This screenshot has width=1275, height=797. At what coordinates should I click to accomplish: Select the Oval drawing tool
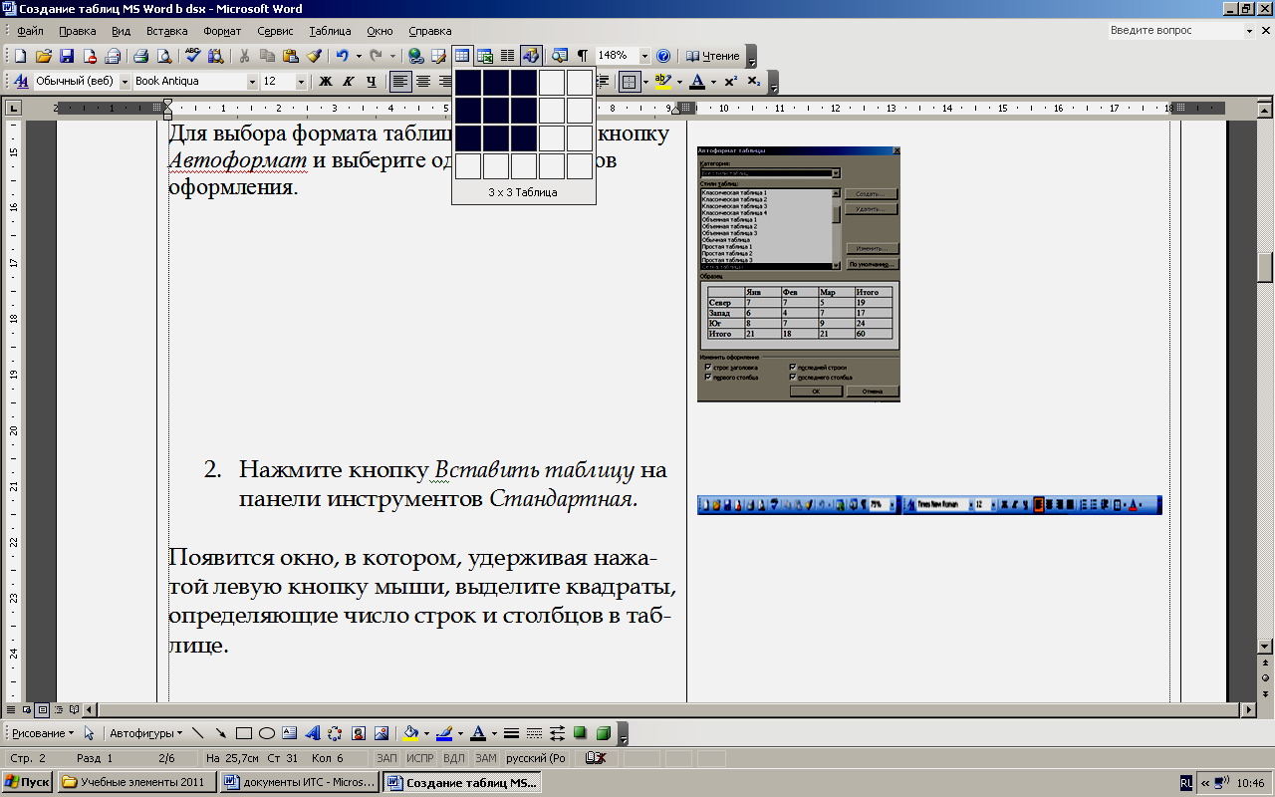tap(267, 733)
